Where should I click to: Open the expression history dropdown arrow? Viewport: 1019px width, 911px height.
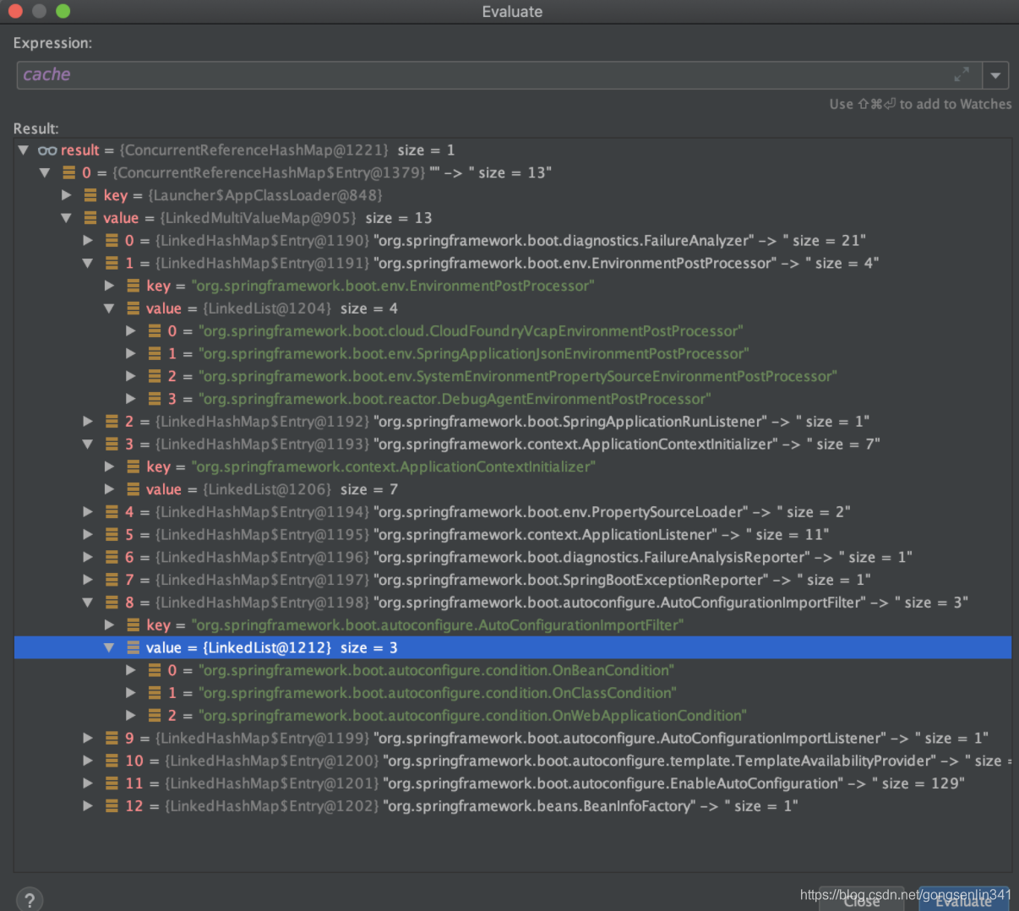pyautogui.click(x=996, y=75)
